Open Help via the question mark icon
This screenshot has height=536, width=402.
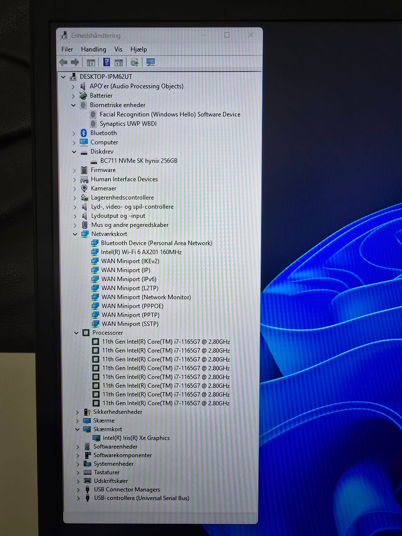tap(107, 62)
